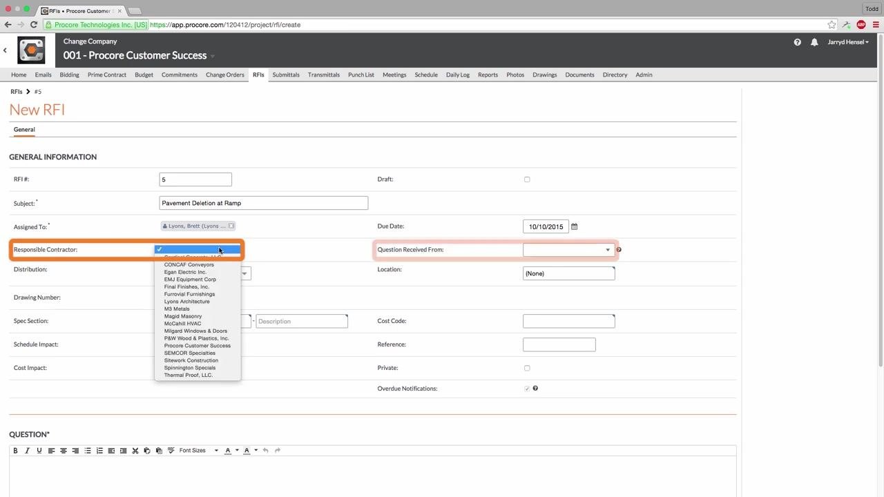This screenshot has height=497, width=884.
Task: Open the Submittals tab
Action: coord(286,75)
